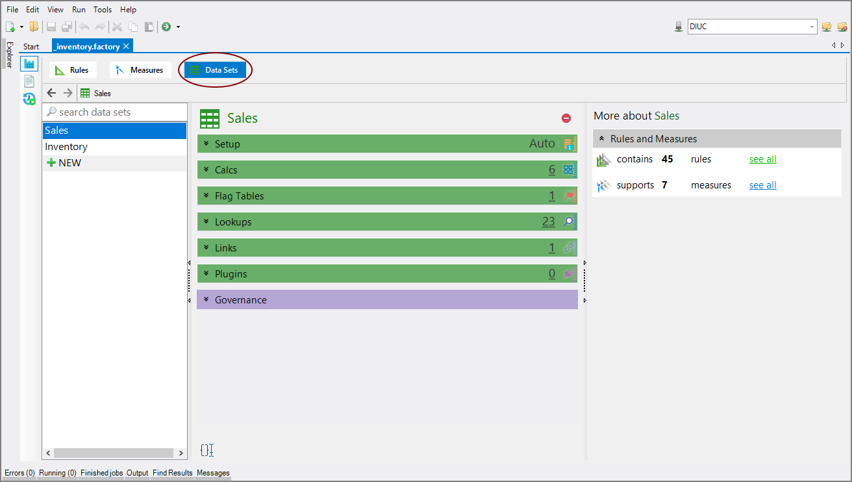Click the remove icon beside the Sales header
The width and height of the screenshot is (852, 482).
tap(566, 118)
